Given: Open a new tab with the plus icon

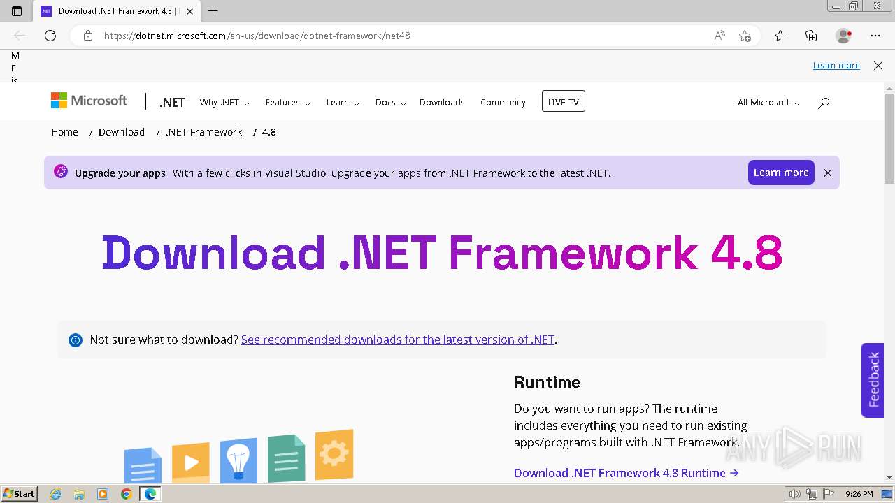Looking at the screenshot, I should (x=213, y=11).
